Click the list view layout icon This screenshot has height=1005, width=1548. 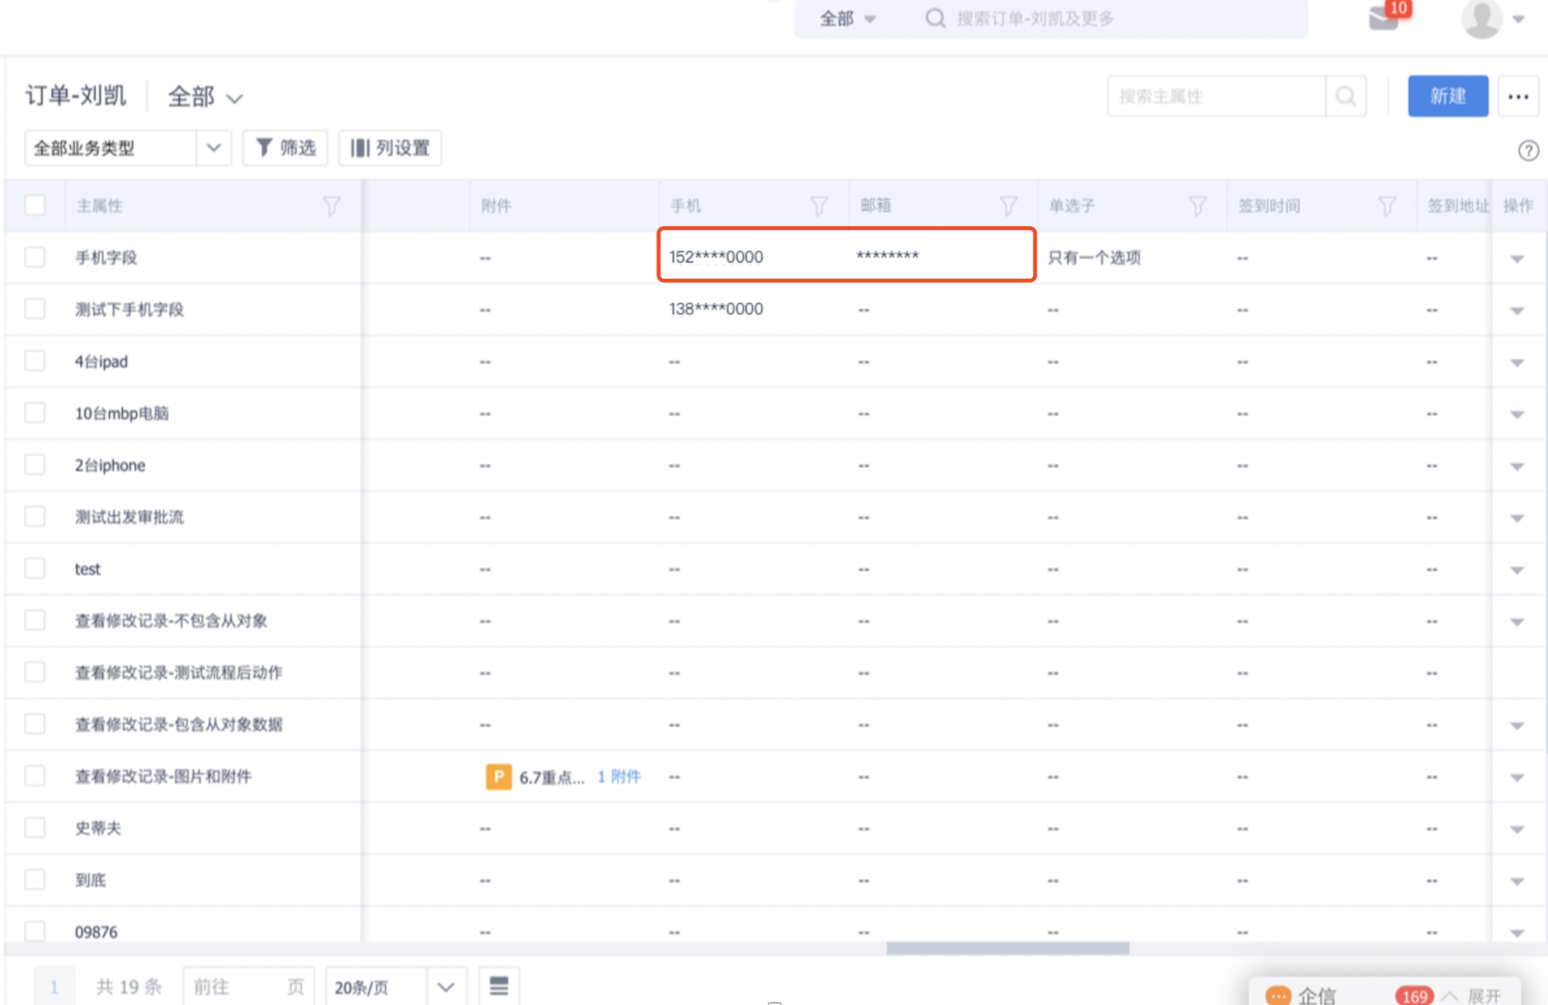498,986
